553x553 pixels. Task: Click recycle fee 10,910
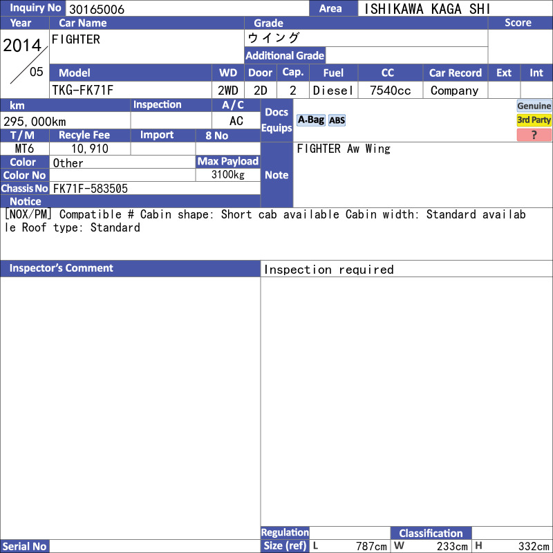point(90,149)
